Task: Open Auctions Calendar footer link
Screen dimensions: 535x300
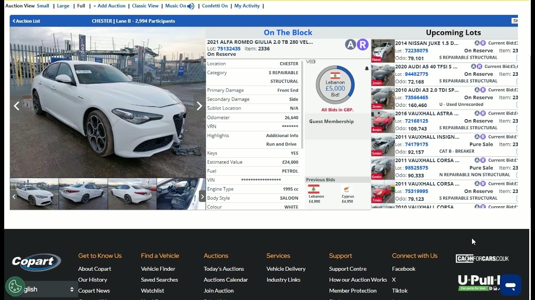Action: [226, 280]
